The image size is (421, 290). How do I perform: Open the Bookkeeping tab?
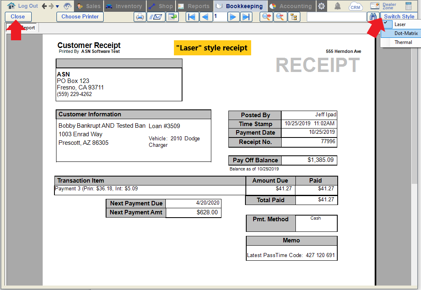[241, 6]
